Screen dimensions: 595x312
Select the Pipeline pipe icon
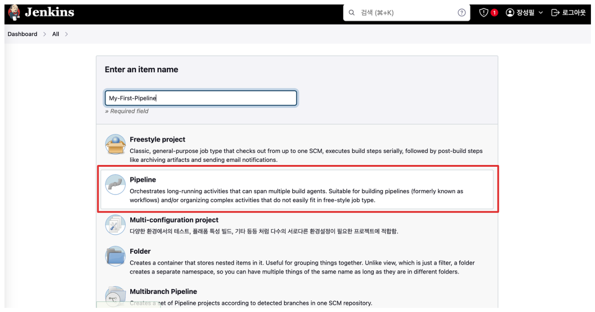point(116,185)
